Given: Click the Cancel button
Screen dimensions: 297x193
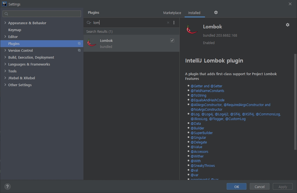Looking at the screenshot, I should [259, 187].
